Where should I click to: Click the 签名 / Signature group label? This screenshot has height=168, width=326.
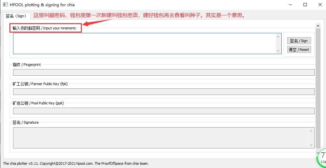pyautogui.click(x=25, y=122)
